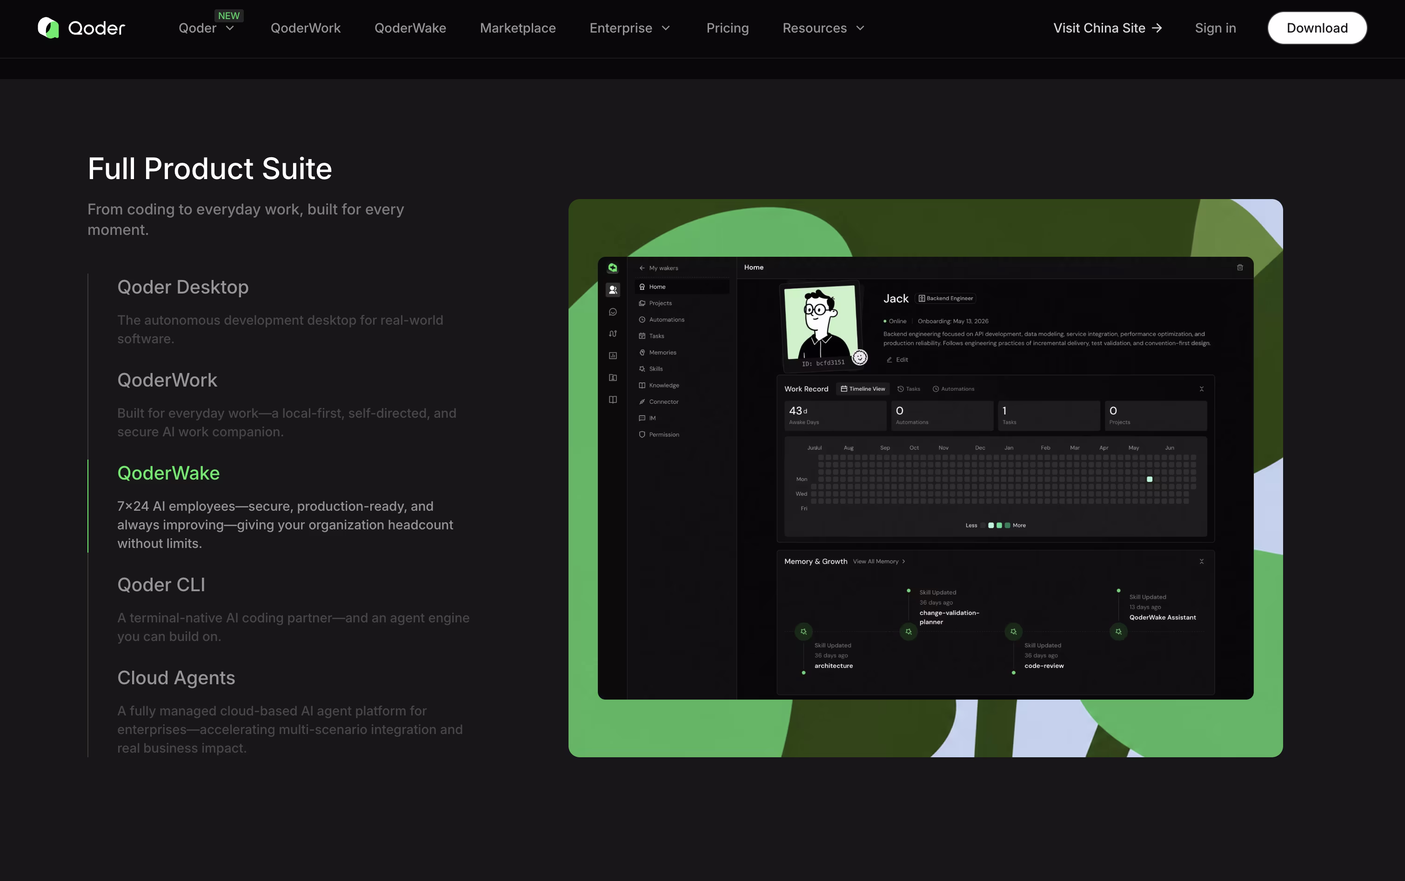
Task: Click the Connector plug icon in the sidebar
Action: [x=642, y=401]
